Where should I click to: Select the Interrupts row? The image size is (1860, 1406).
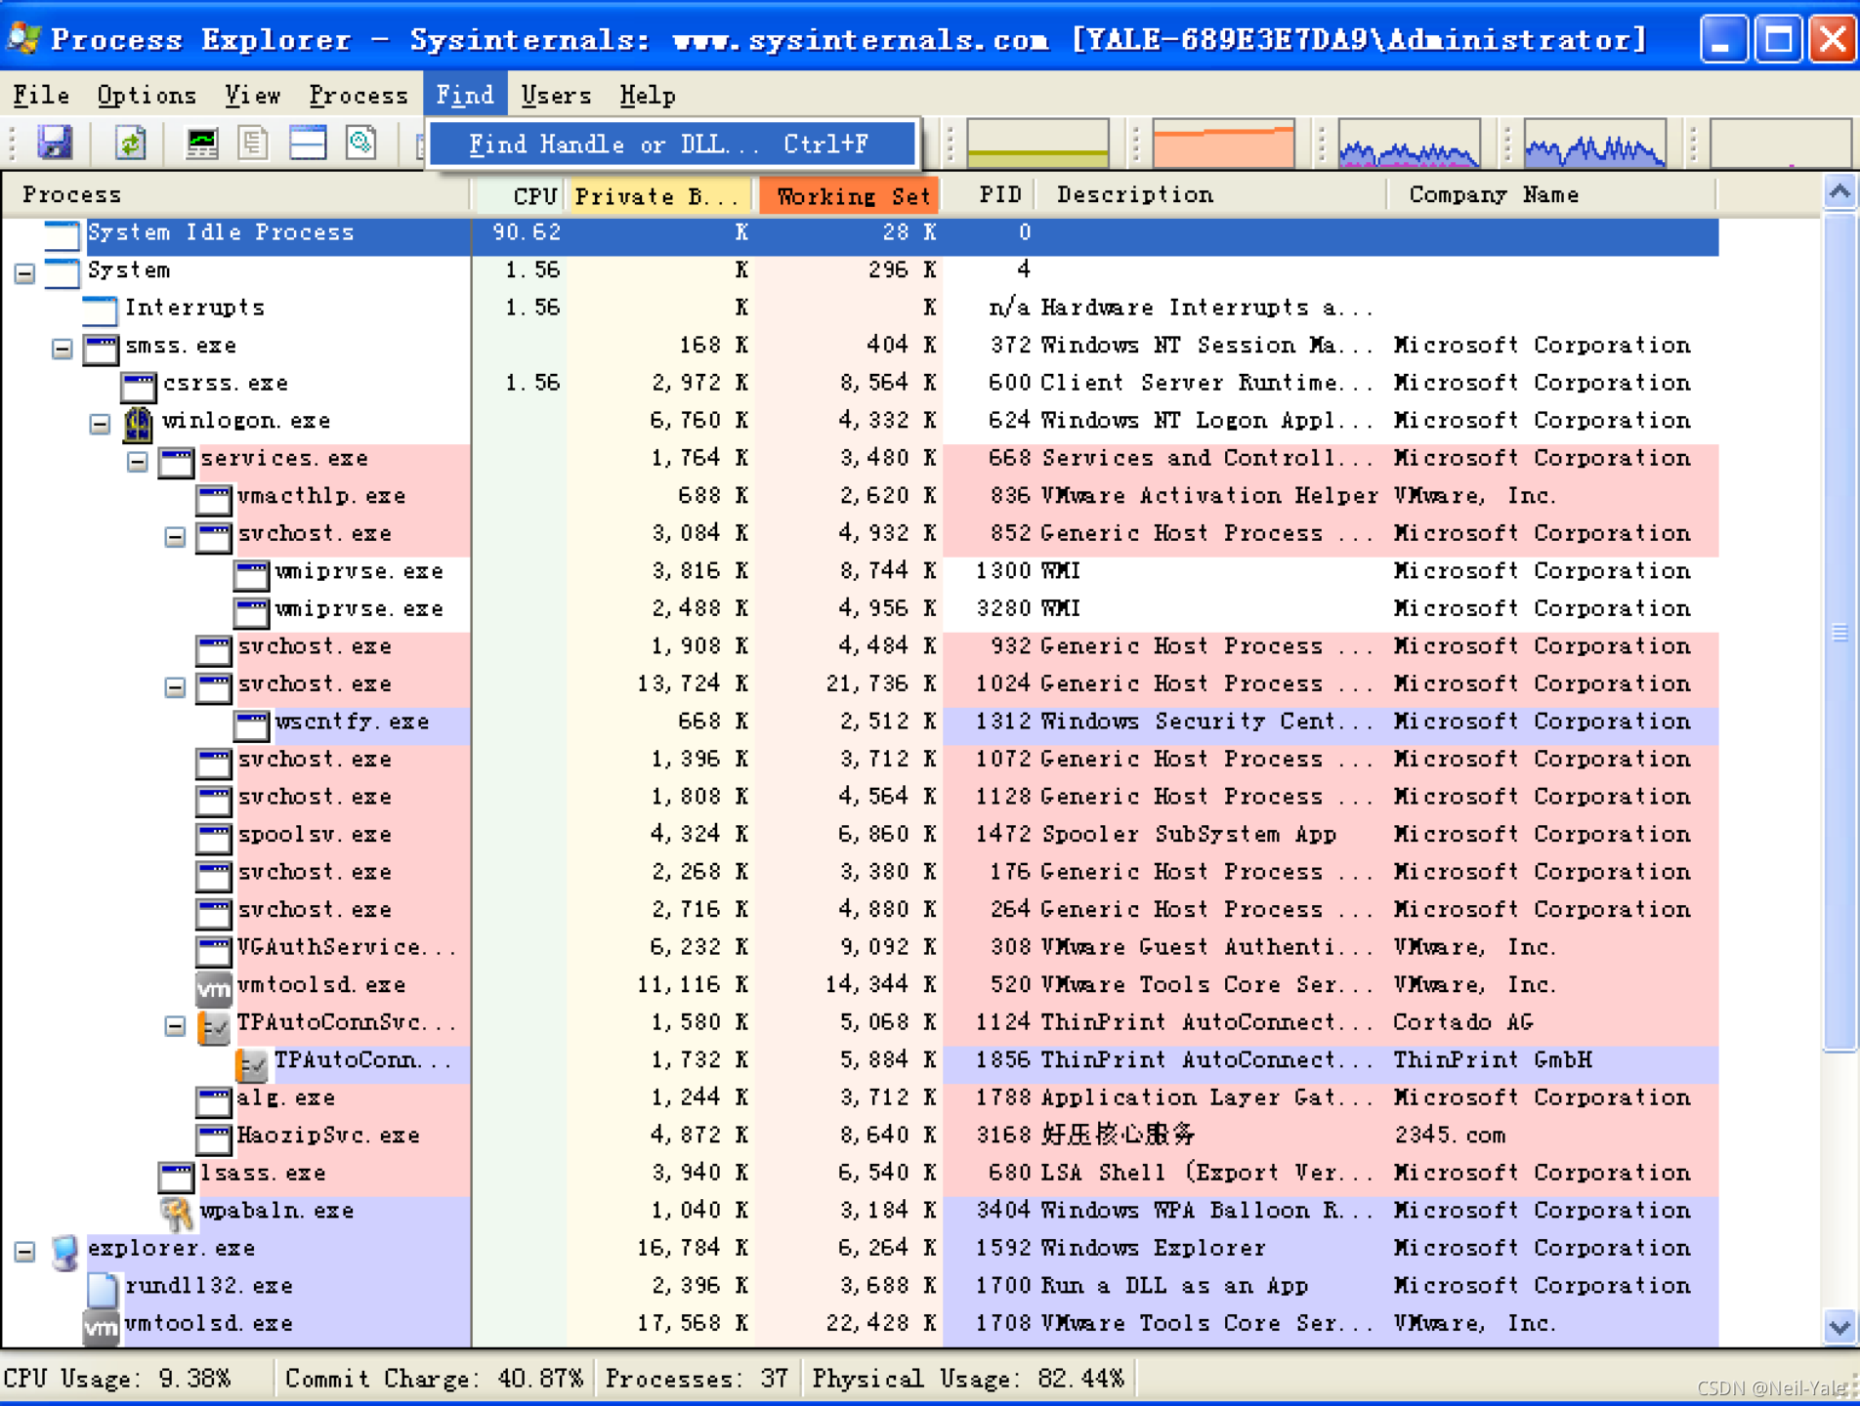pos(862,310)
